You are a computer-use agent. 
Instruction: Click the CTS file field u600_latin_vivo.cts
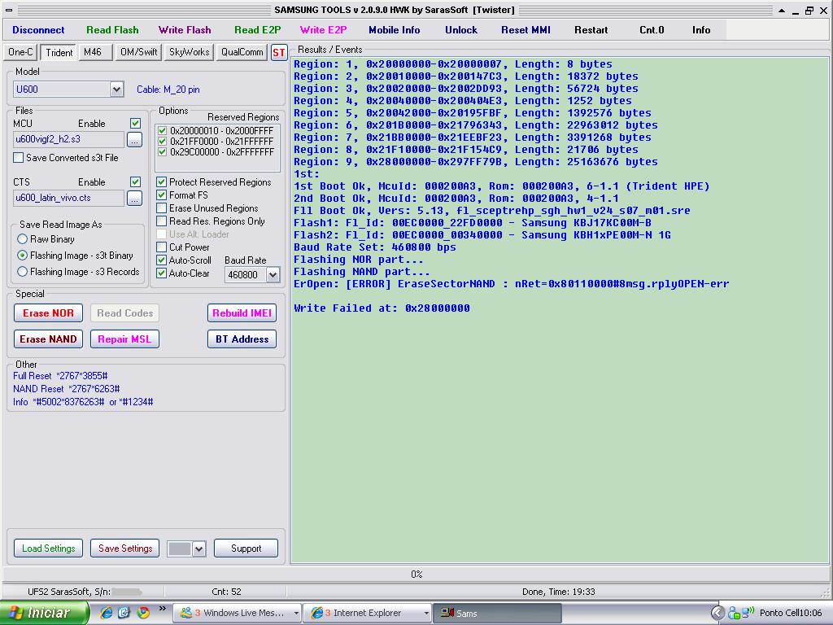pyautogui.click(x=68, y=199)
